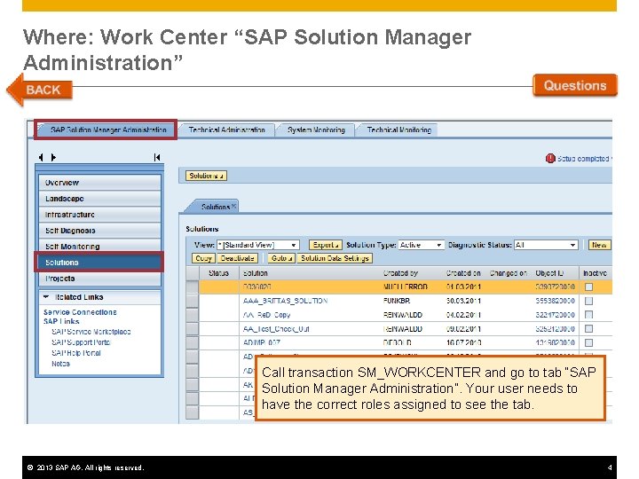Open Overview in navigation panel

(x=99, y=183)
